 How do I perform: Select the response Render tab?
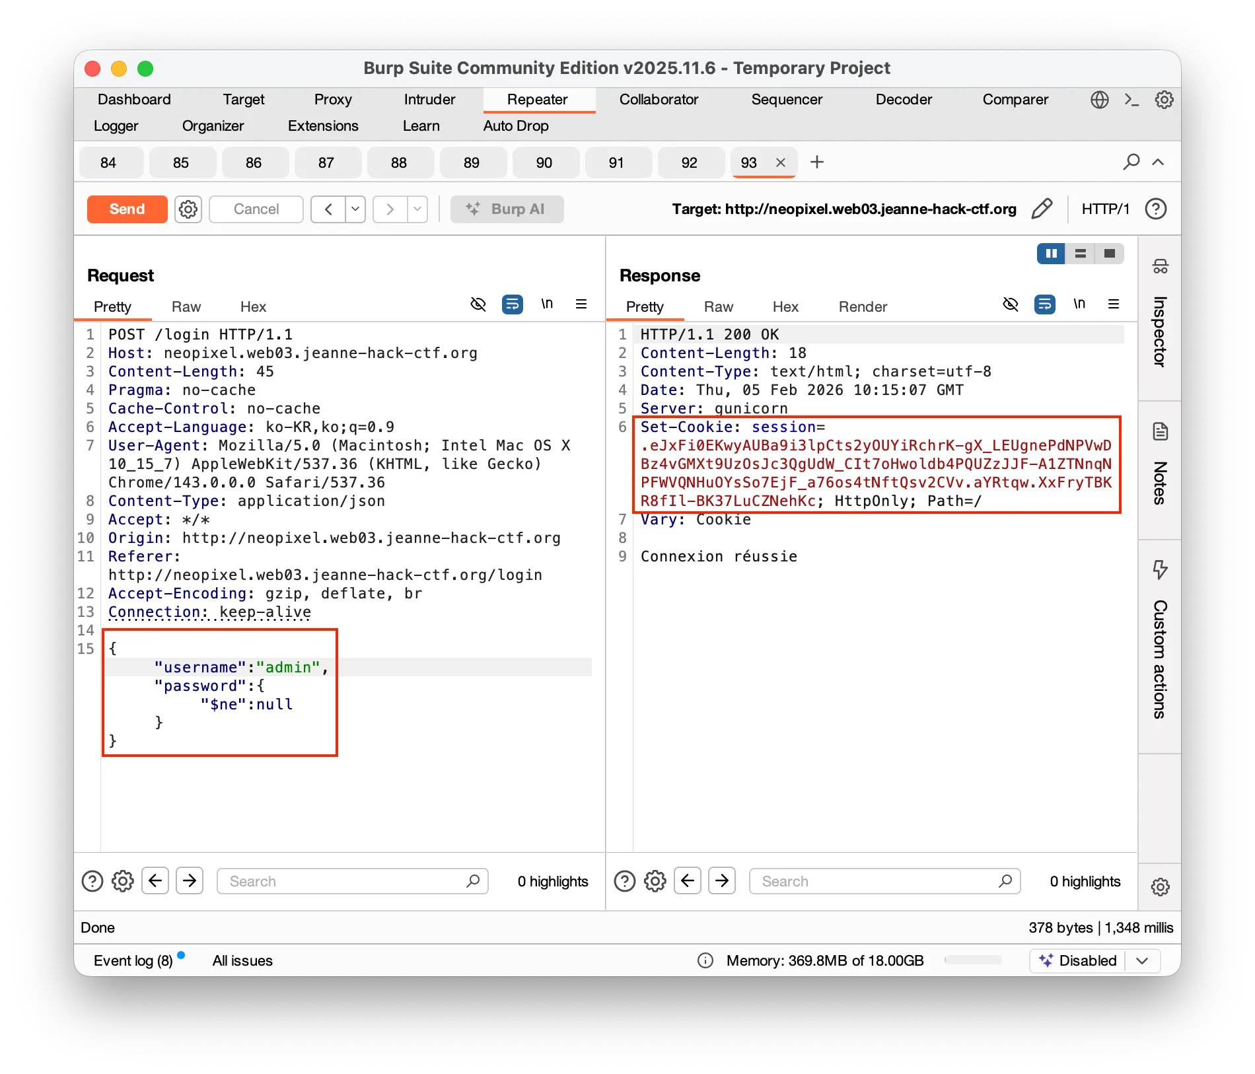[863, 306]
